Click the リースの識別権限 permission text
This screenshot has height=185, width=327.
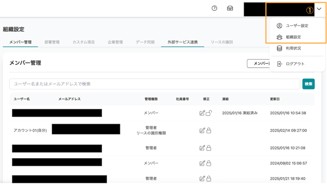coord(151,133)
